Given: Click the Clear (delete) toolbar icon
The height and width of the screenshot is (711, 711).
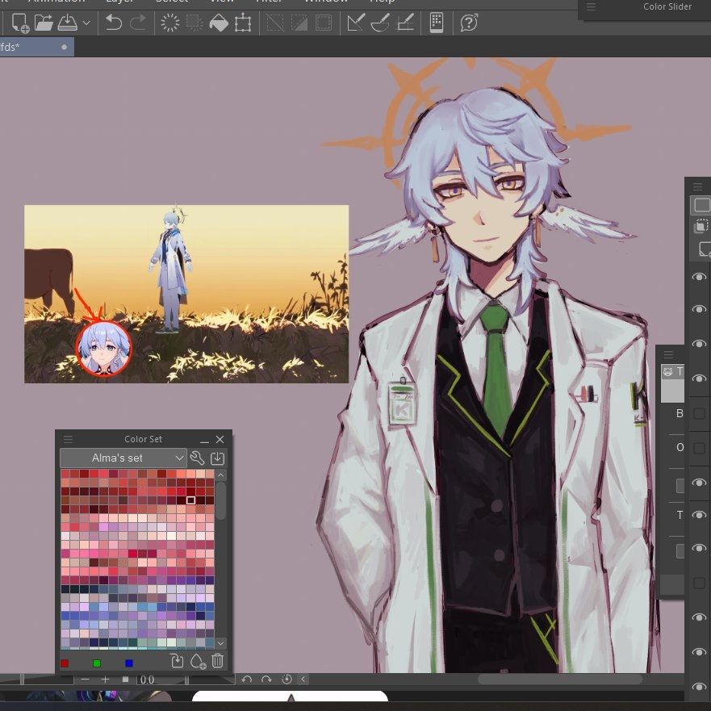Looking at the screenshot, I should pyautogui.click(x=170, y=23).
